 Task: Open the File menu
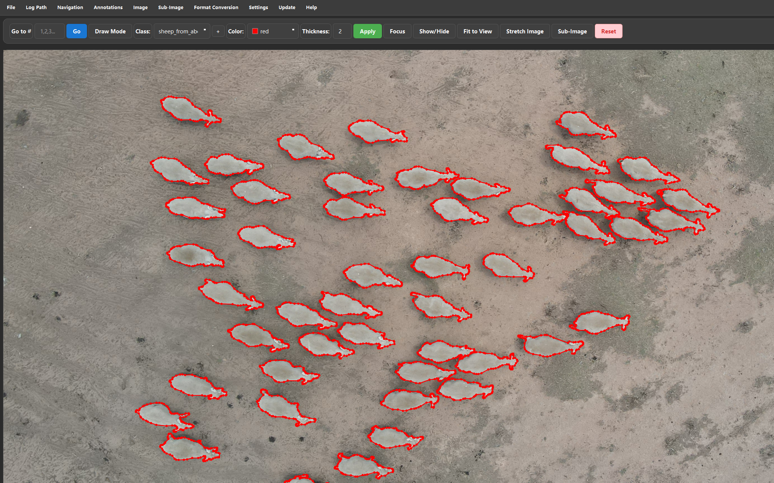pos(11,7)
